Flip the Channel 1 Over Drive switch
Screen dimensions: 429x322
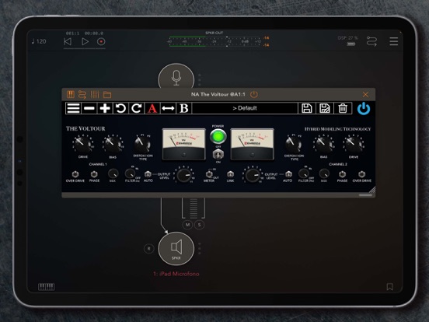75,174
